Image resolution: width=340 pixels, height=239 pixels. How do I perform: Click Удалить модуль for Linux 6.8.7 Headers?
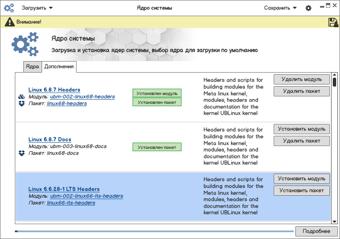pyautogui.click(x=301, y=79)
